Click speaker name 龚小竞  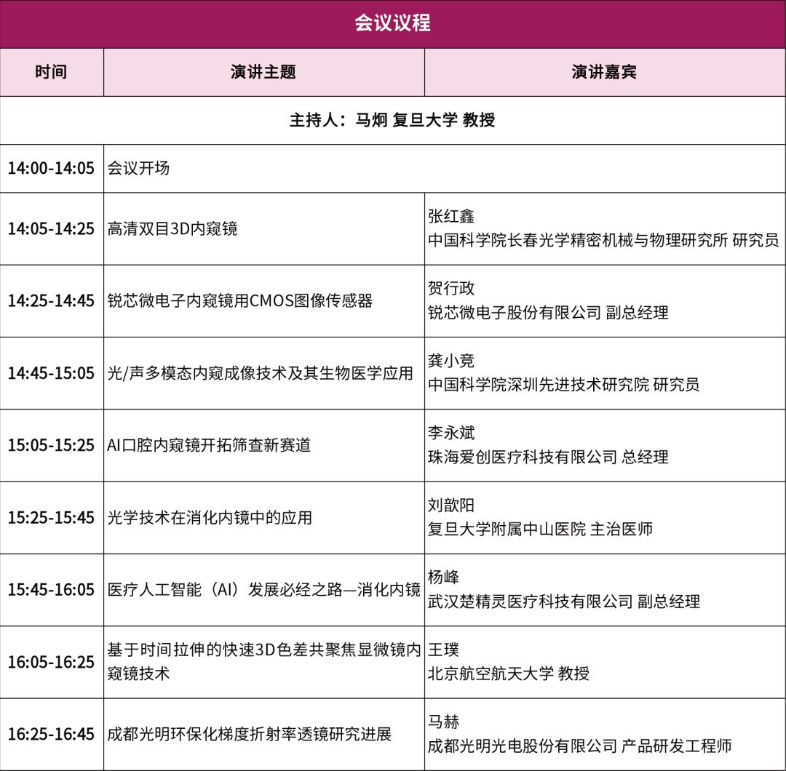click(451, 361)
